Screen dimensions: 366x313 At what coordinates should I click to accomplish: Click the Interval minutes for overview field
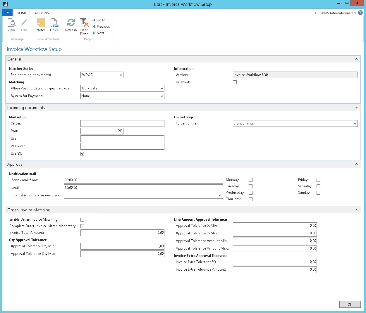point(143,195)
